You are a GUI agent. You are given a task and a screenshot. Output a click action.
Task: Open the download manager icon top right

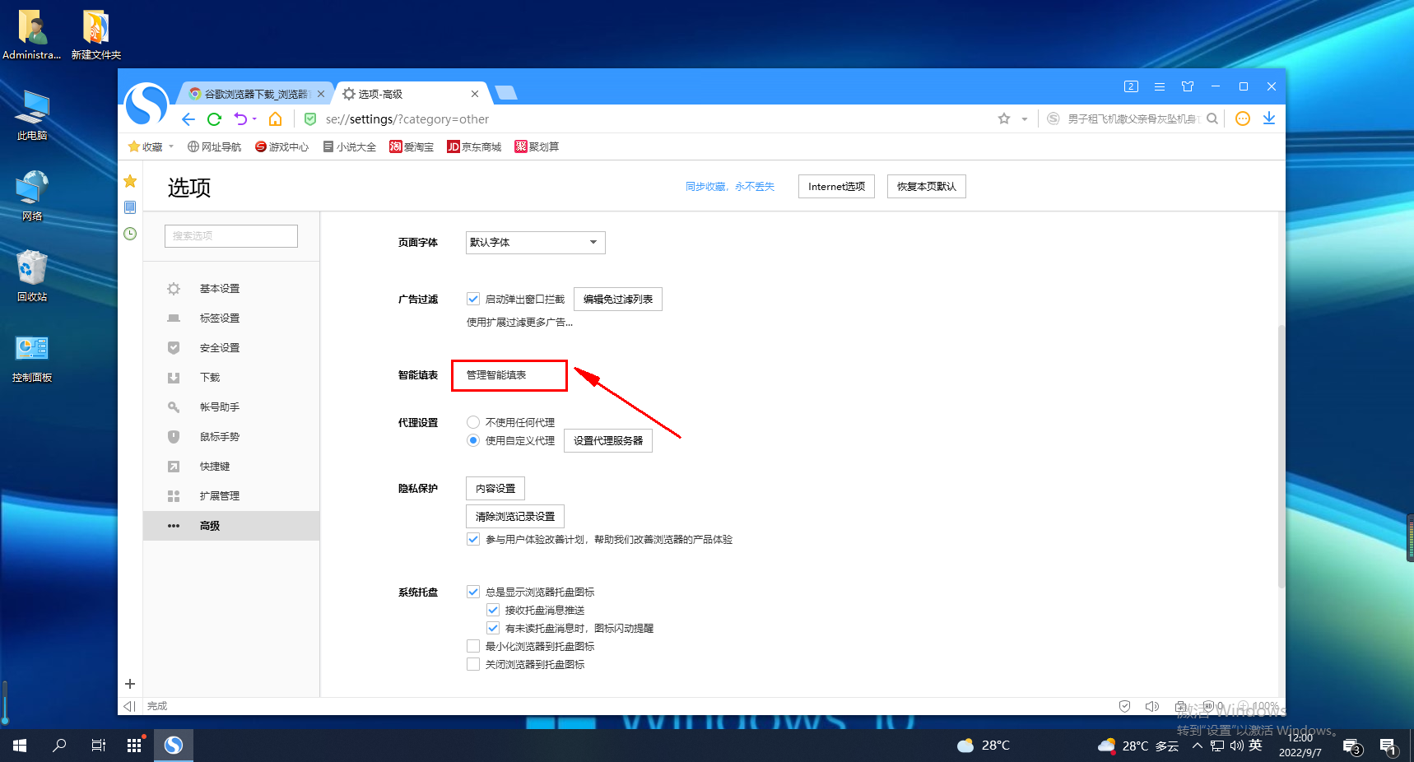[1269, 119]
